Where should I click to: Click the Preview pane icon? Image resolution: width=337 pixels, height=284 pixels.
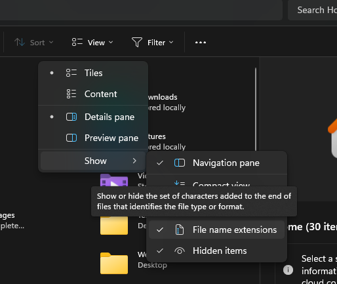coord(71,138)
